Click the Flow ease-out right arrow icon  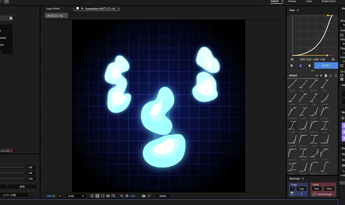pos(309,66)
